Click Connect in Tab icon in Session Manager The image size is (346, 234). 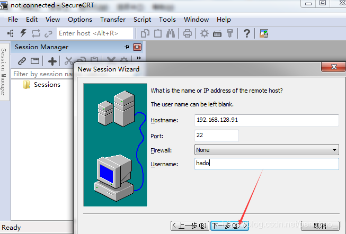pos(35,61)
